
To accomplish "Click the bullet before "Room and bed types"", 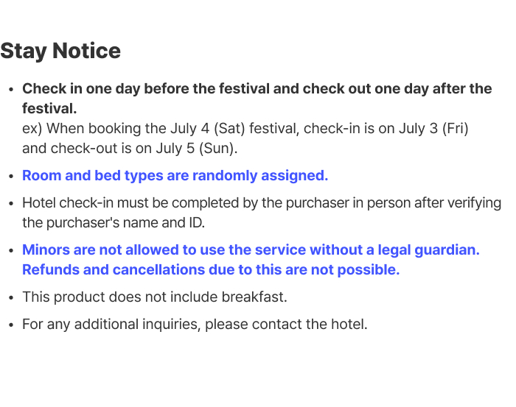I will tap(11, 177).
